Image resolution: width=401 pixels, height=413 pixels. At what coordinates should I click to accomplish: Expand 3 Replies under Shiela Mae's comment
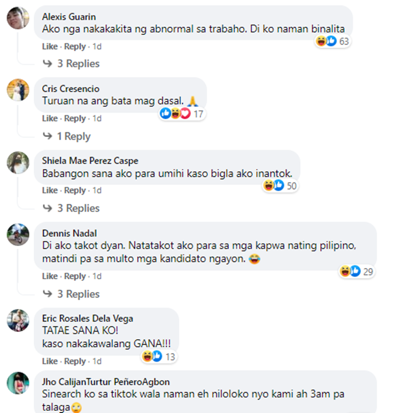pyautogui.click(x=71, y=208)
